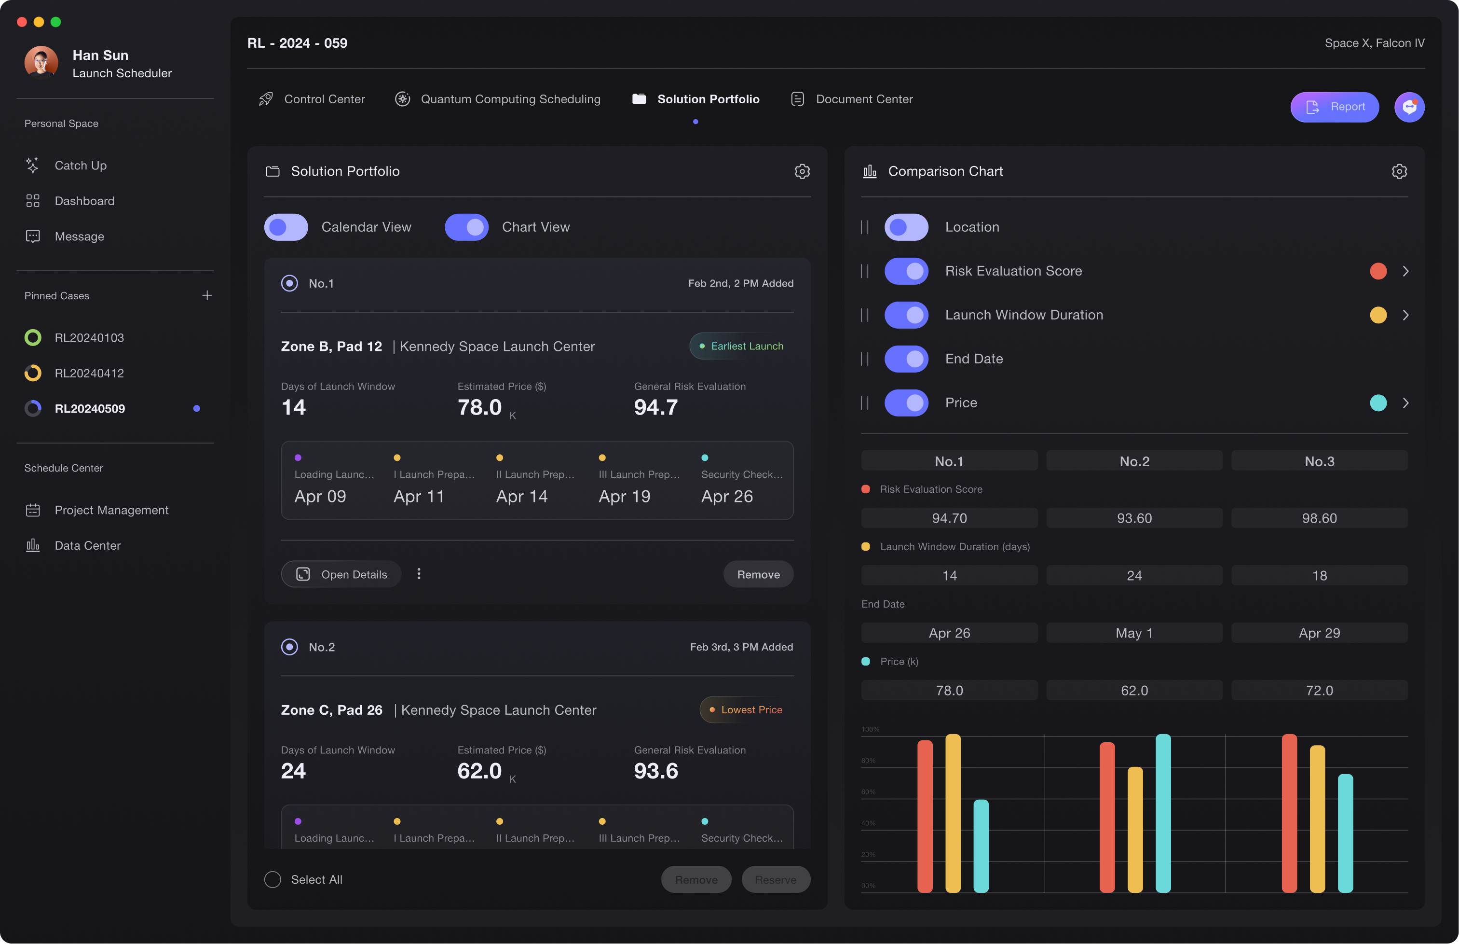Open Solution Portfolio settings gear
The image size is (1459, 944).
[x=802, y=172]
